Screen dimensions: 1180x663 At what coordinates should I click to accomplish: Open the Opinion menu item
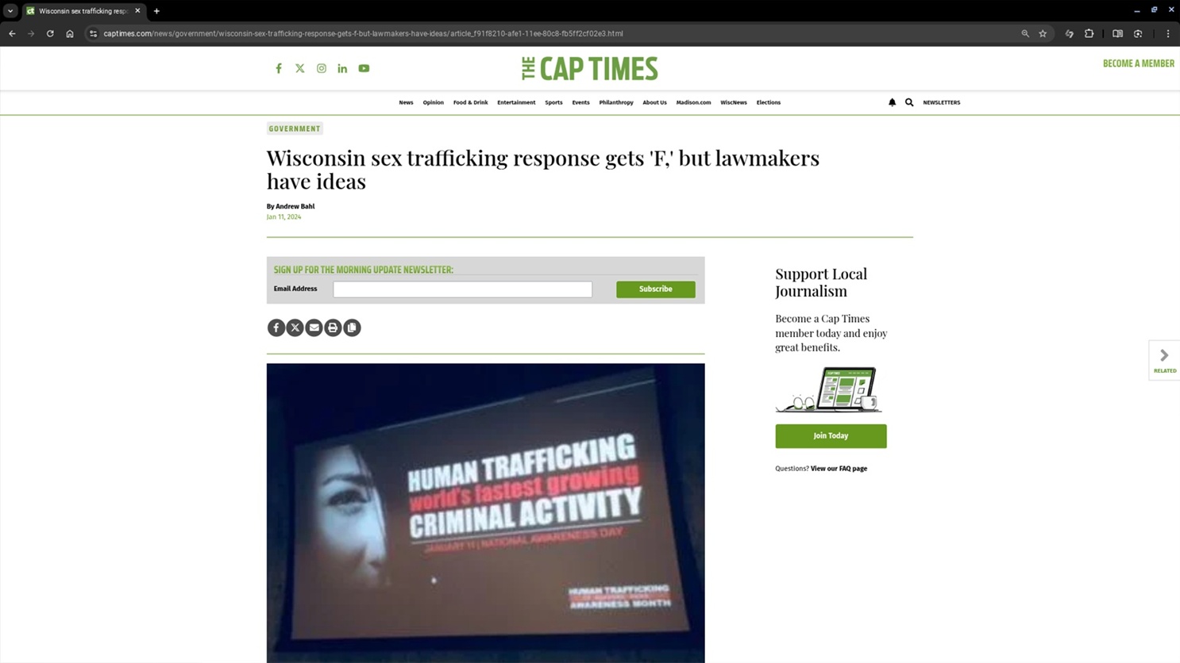click(433, 102)
